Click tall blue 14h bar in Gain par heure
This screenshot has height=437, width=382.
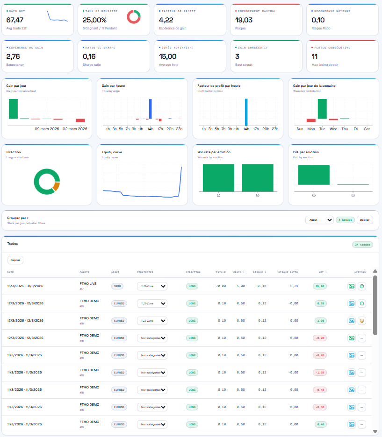[x=151, y=109]
